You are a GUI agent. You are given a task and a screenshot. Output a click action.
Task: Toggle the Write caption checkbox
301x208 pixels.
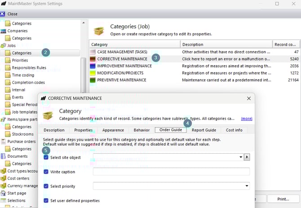46,172
